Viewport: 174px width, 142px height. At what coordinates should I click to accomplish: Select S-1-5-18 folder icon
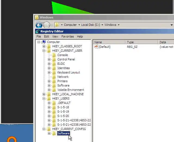coord(54,107)
